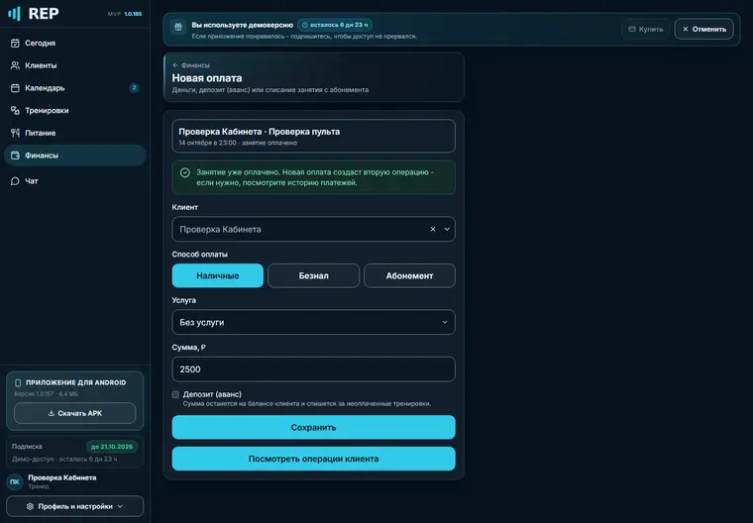Click the Подписка label
This screenshot has width=753, height=523.
pyautogui.click(x=27, y=447)
